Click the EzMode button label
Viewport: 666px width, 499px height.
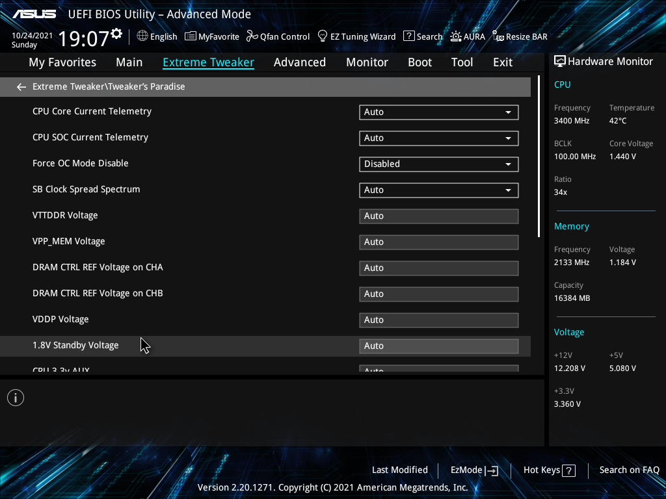coord(466,470)
